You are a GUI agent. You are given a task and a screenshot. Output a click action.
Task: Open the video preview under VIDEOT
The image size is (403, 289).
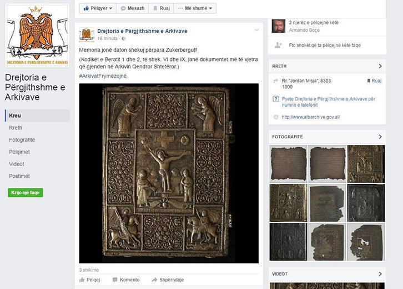[x=327, y=286]
